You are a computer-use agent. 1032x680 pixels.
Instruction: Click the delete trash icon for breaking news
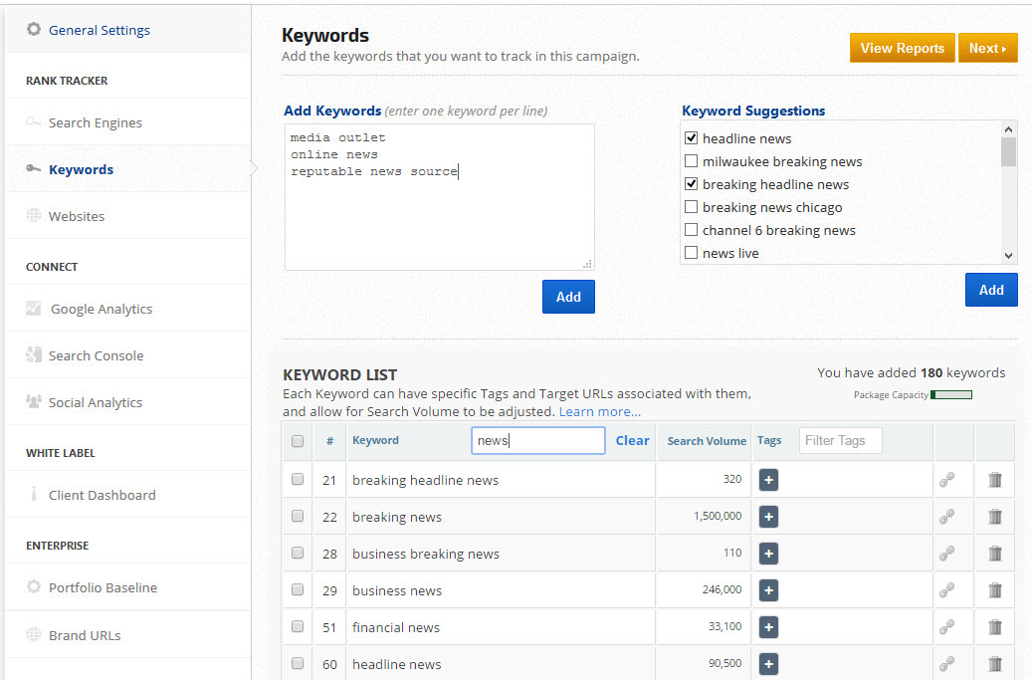click(x=994, y=517)
